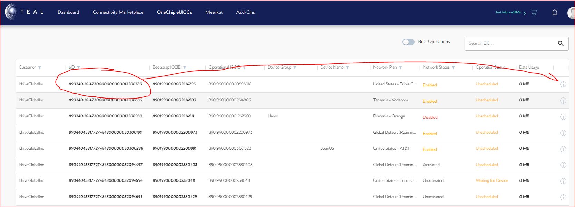Filter the Network Plan column
575x207 pixels.
[x=400, y=68]
